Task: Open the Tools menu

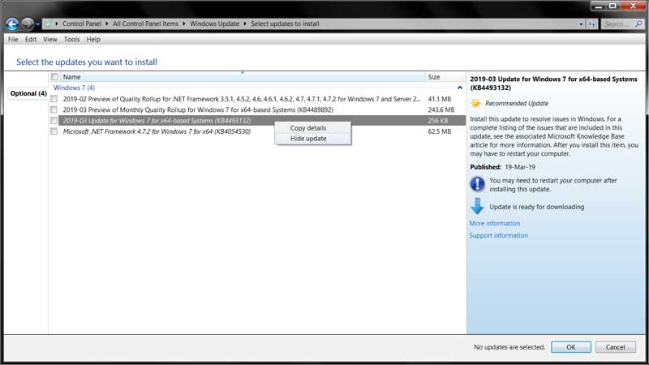Action: [x=71, y=39]
